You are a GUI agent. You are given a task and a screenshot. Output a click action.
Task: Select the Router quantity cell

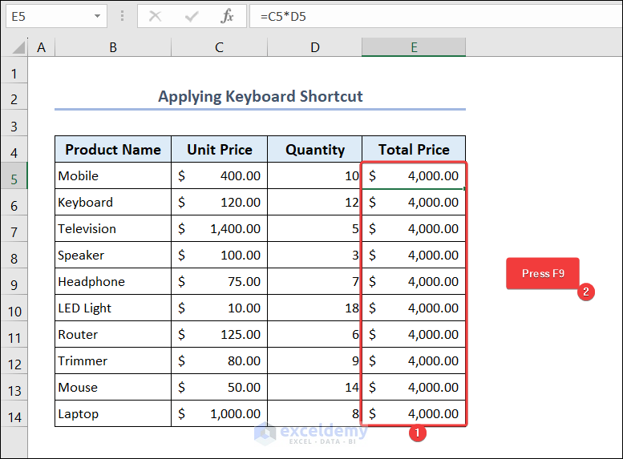click(315, 335)
